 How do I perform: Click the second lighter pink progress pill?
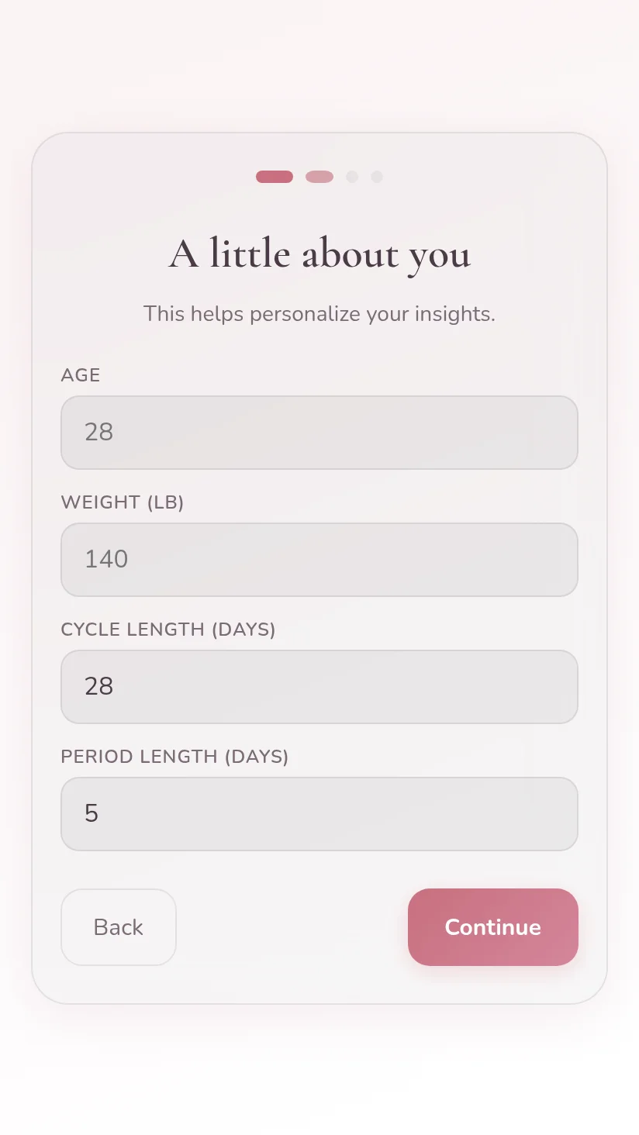tap(319, 177)
